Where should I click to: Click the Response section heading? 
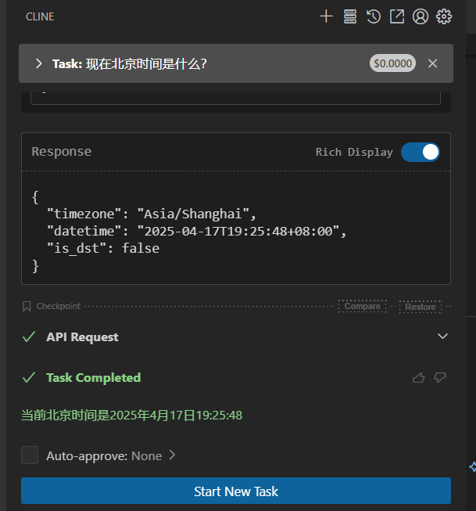point(62,152)
